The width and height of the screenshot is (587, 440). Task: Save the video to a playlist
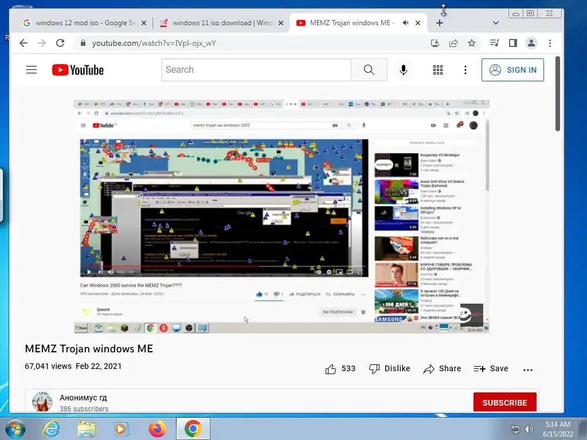pyautogui.click(x=491, y=369)
